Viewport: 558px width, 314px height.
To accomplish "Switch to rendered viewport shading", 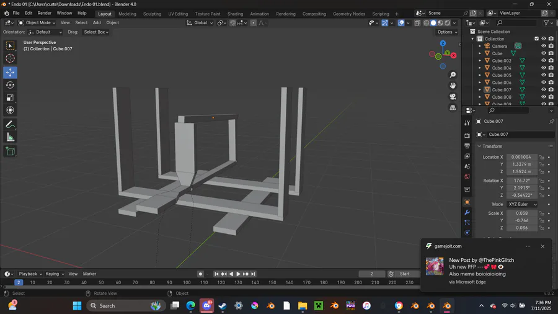I will coord(447,23).
